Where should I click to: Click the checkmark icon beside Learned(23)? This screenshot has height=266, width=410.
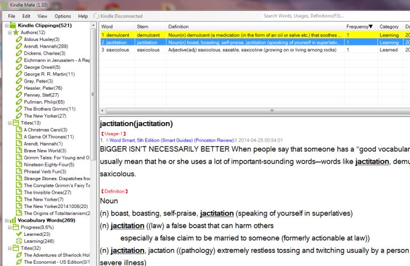coord(19,234)
